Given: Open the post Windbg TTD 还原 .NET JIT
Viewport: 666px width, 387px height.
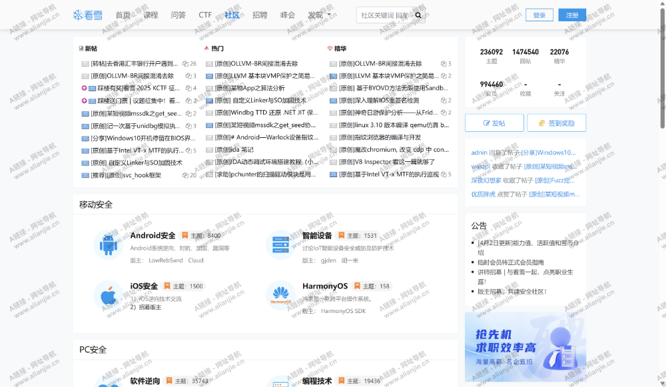Looking at the screenshot, I should point(266,113).
